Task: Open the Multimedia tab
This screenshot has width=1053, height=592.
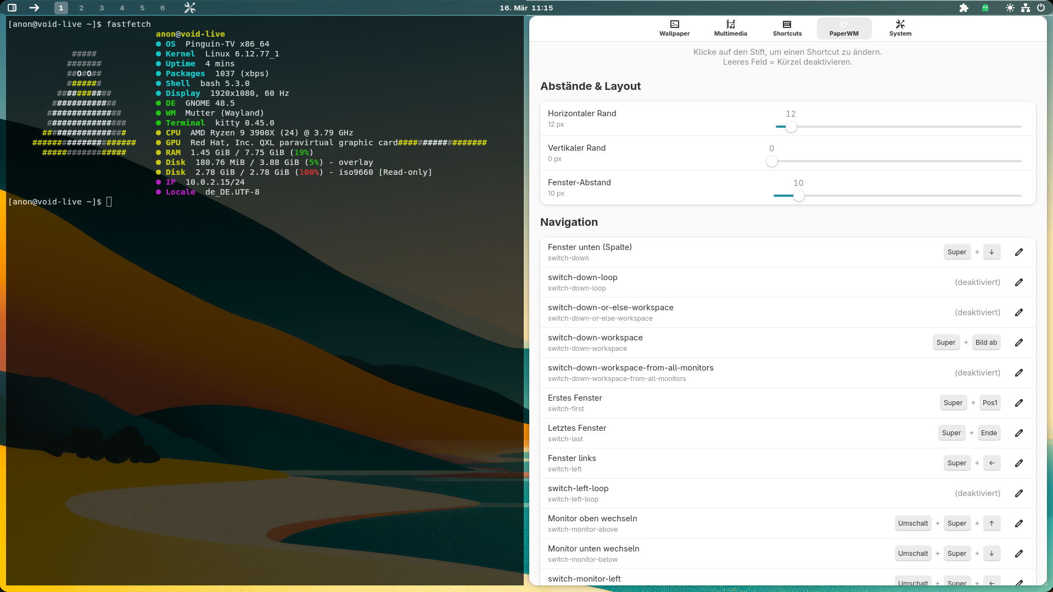Action: pos(730,28)
